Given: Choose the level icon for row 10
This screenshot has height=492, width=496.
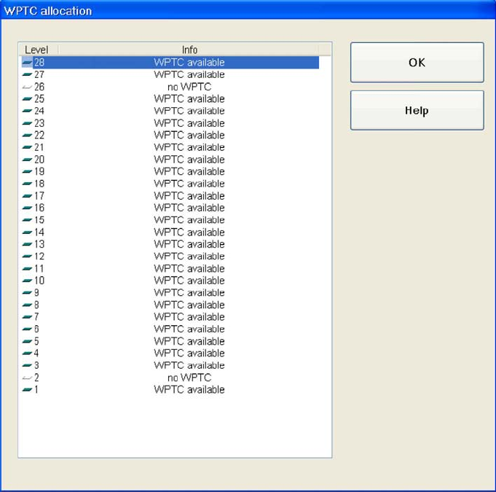Looking at the screenshot, I should 27,281.
